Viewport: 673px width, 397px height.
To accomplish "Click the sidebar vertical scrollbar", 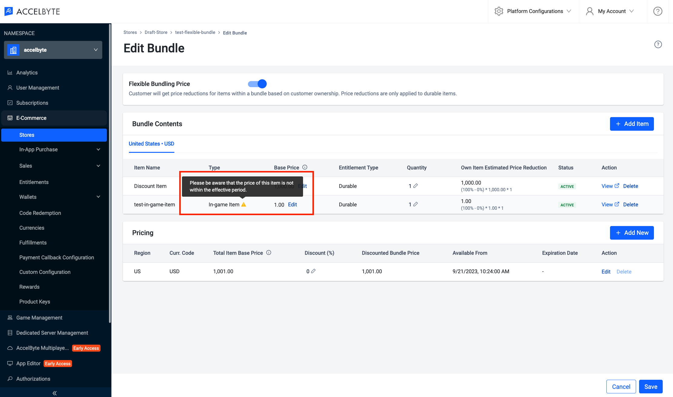I will [110, 174].
